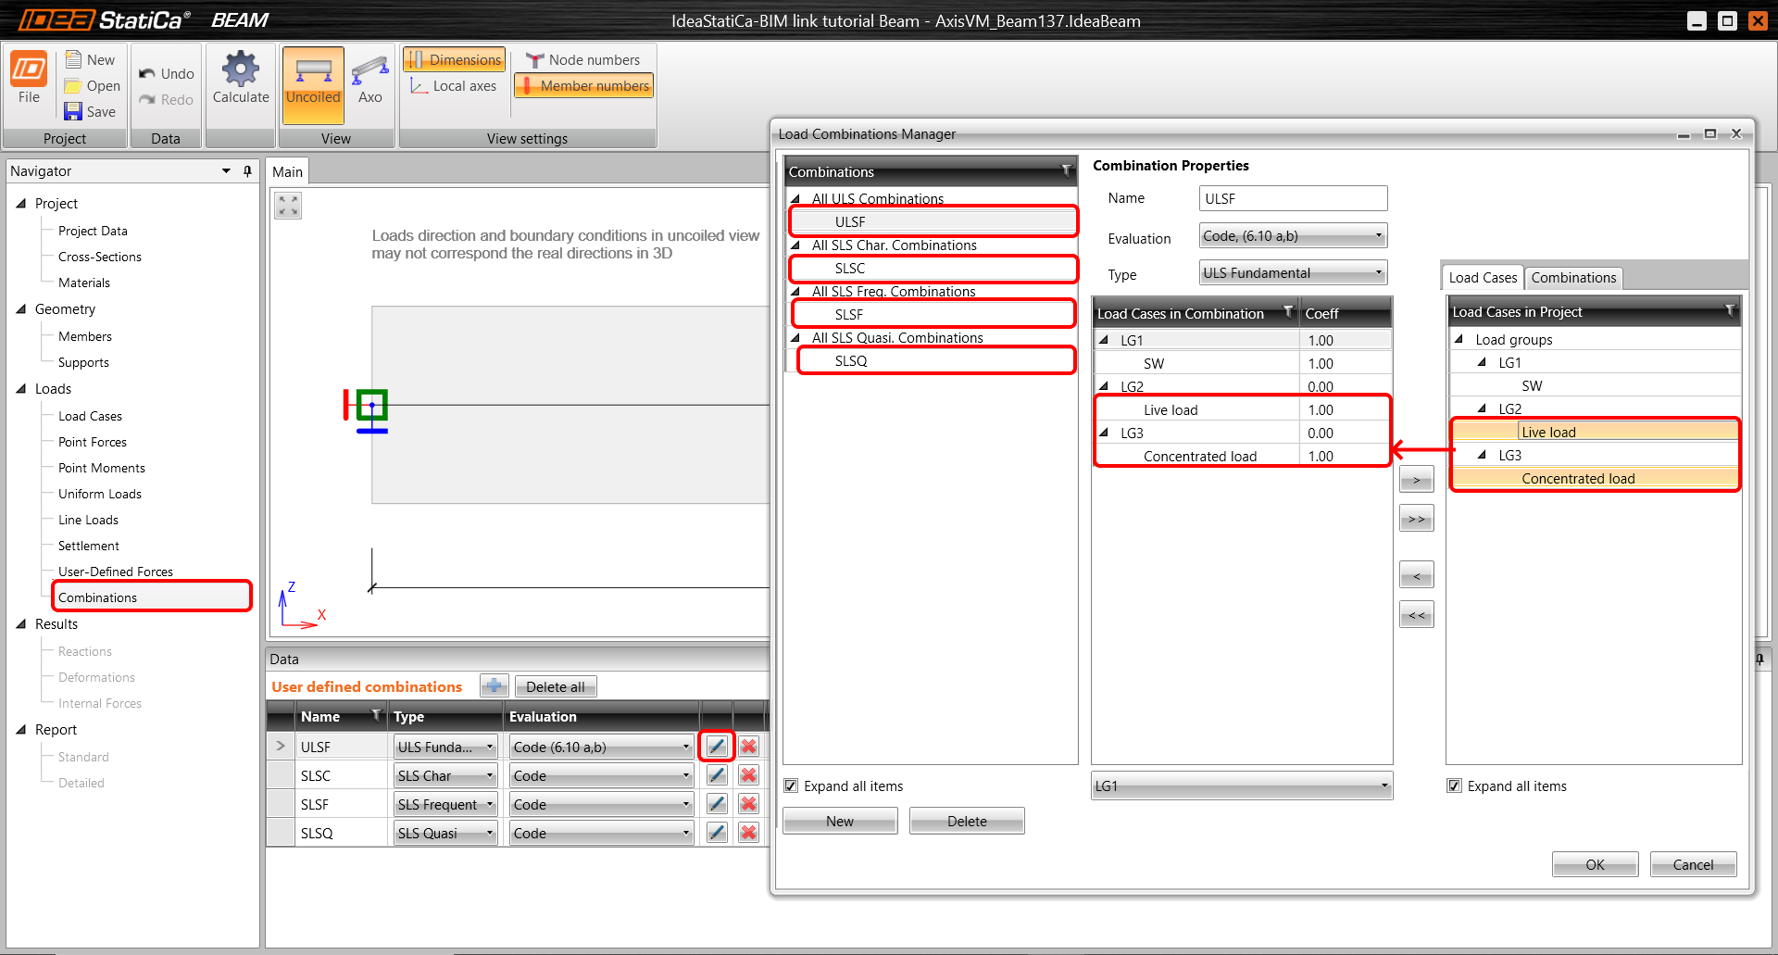1778x955 pixels.
Task: Toggle Member numbers display
Action: pos(584,86)
